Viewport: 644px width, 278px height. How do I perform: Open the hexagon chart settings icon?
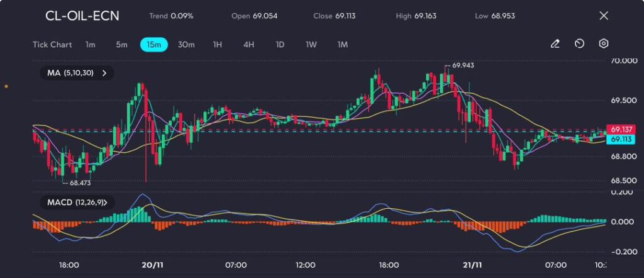[x=604, y=44]
